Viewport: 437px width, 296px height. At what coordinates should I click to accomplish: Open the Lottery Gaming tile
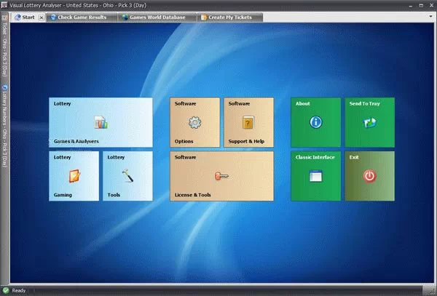coord(74,175)
